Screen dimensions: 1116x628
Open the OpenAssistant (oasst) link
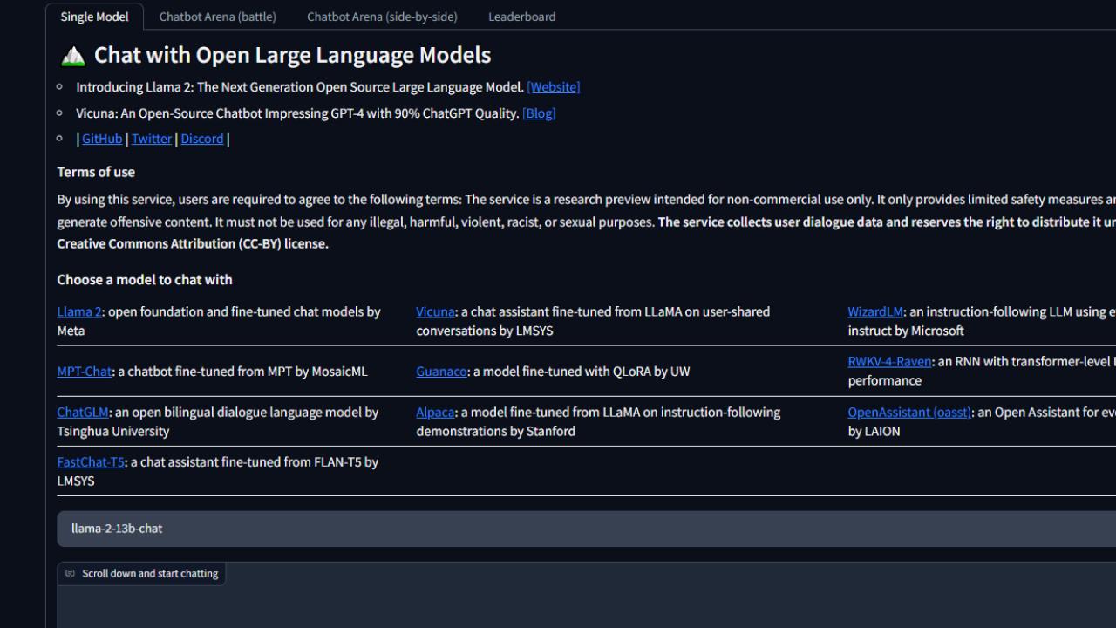point(909,412)
